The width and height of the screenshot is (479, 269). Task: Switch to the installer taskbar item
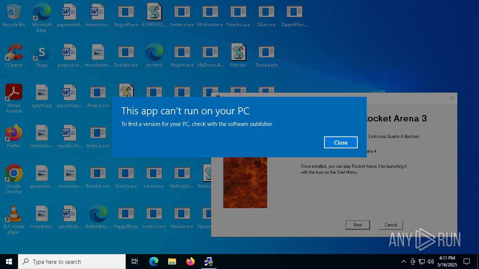(x=208, y=262)
